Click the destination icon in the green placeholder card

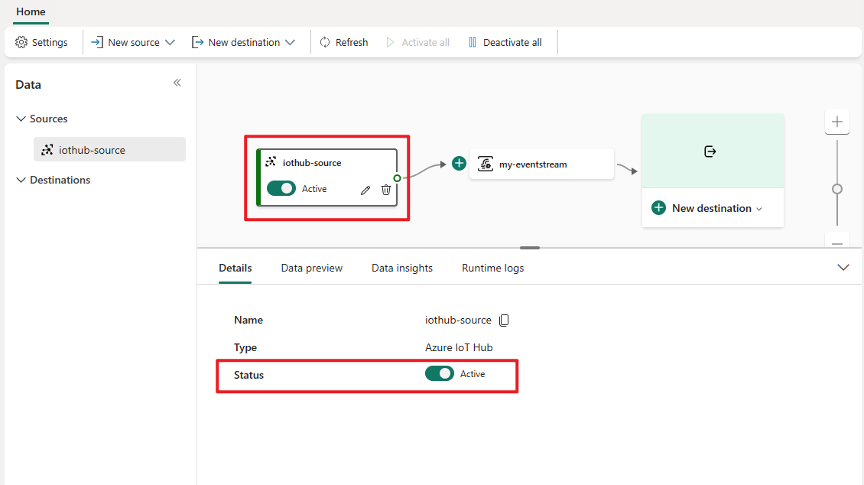coord(710,151)
